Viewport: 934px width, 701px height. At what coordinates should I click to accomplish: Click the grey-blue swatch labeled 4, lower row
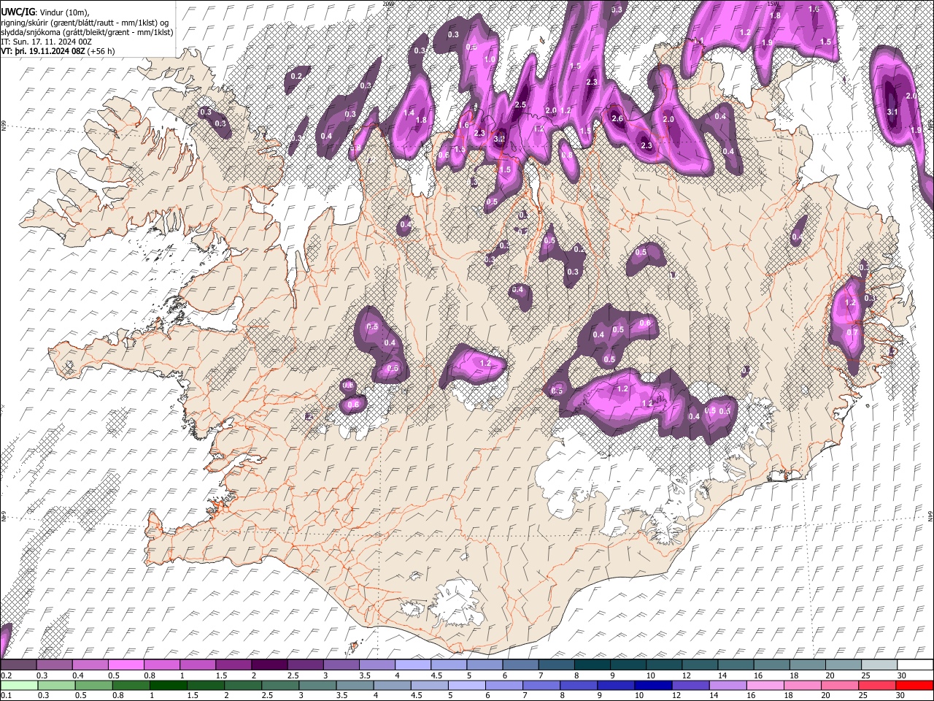pos(391,685)
